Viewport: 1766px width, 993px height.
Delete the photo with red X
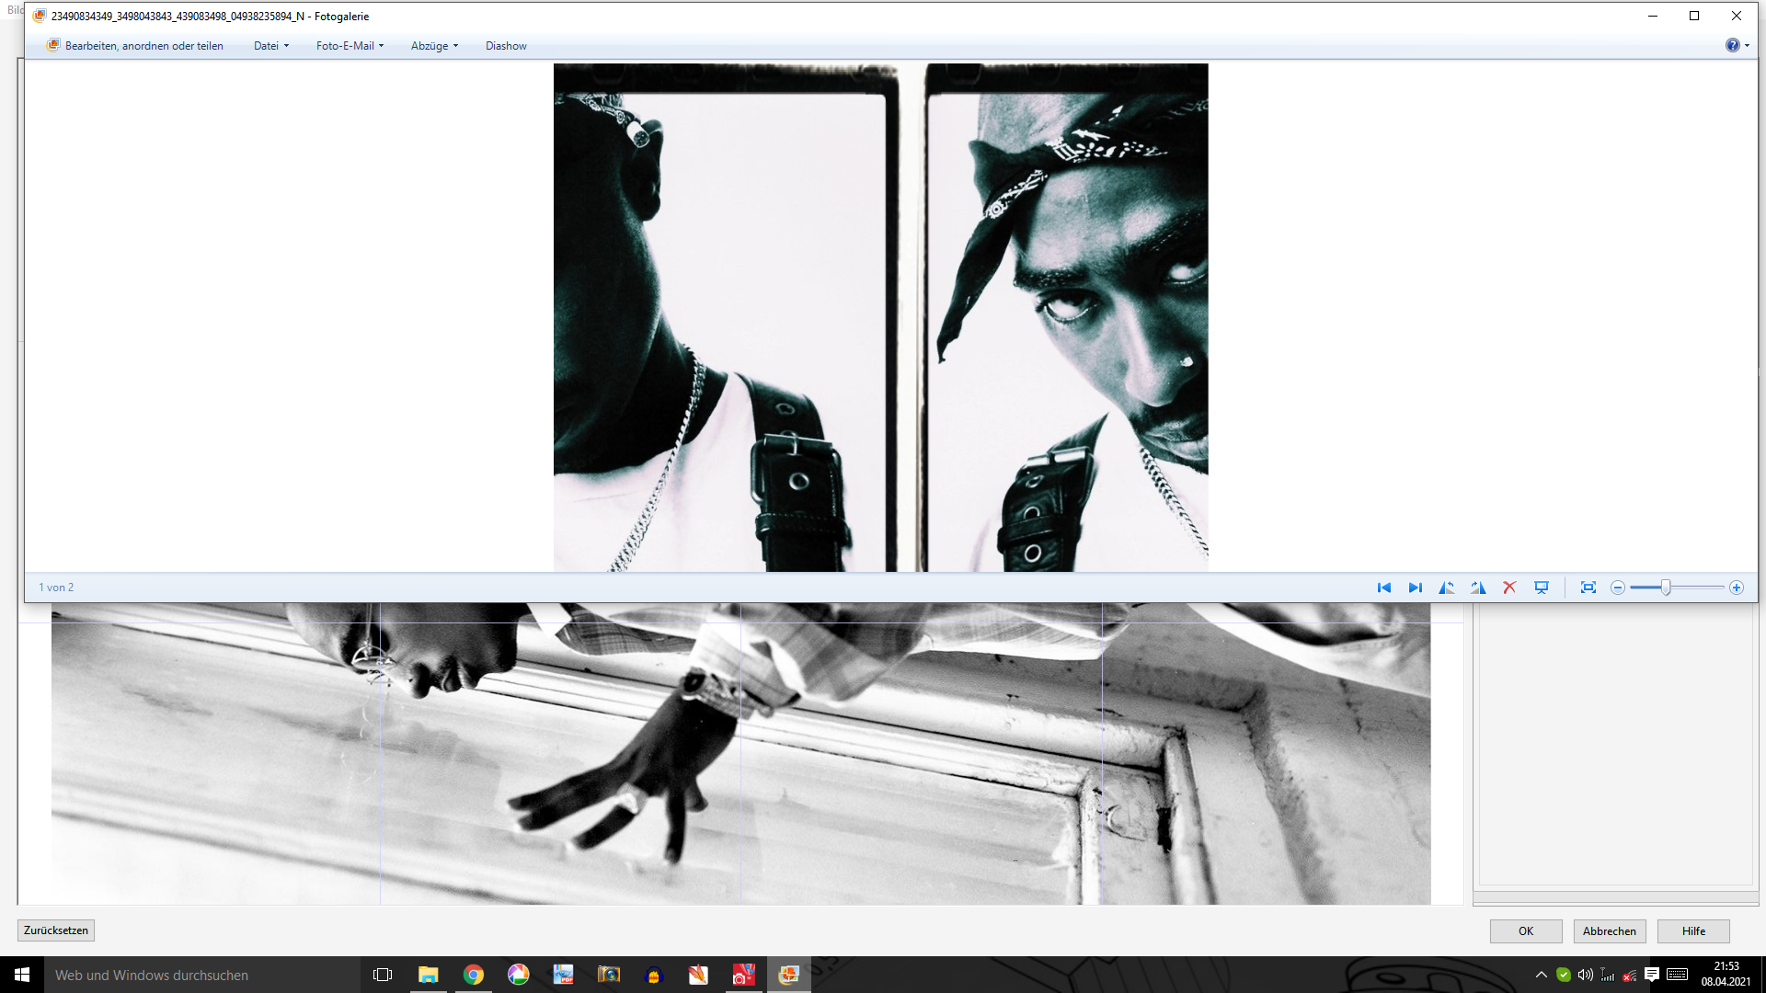point(1509,588)
